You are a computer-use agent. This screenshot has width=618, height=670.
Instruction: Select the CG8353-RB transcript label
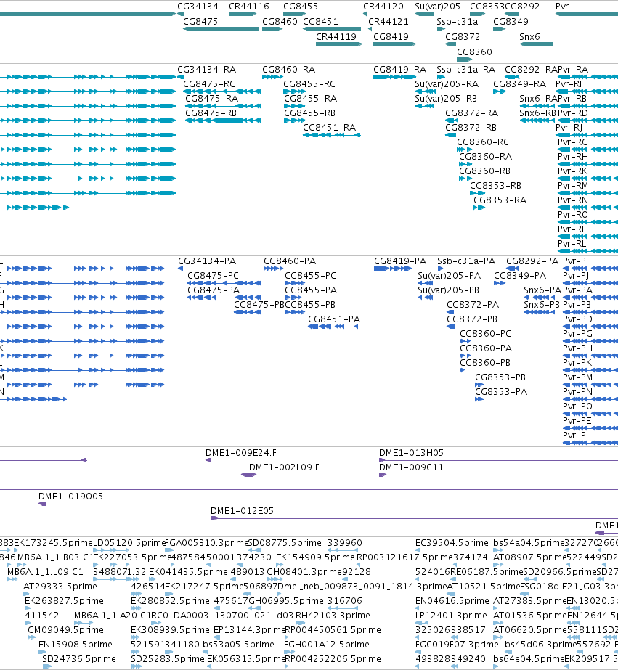pyautogui.click(x=495, y=186)
